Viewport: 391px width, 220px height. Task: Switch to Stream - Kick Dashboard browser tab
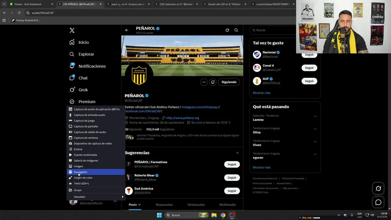31,4
